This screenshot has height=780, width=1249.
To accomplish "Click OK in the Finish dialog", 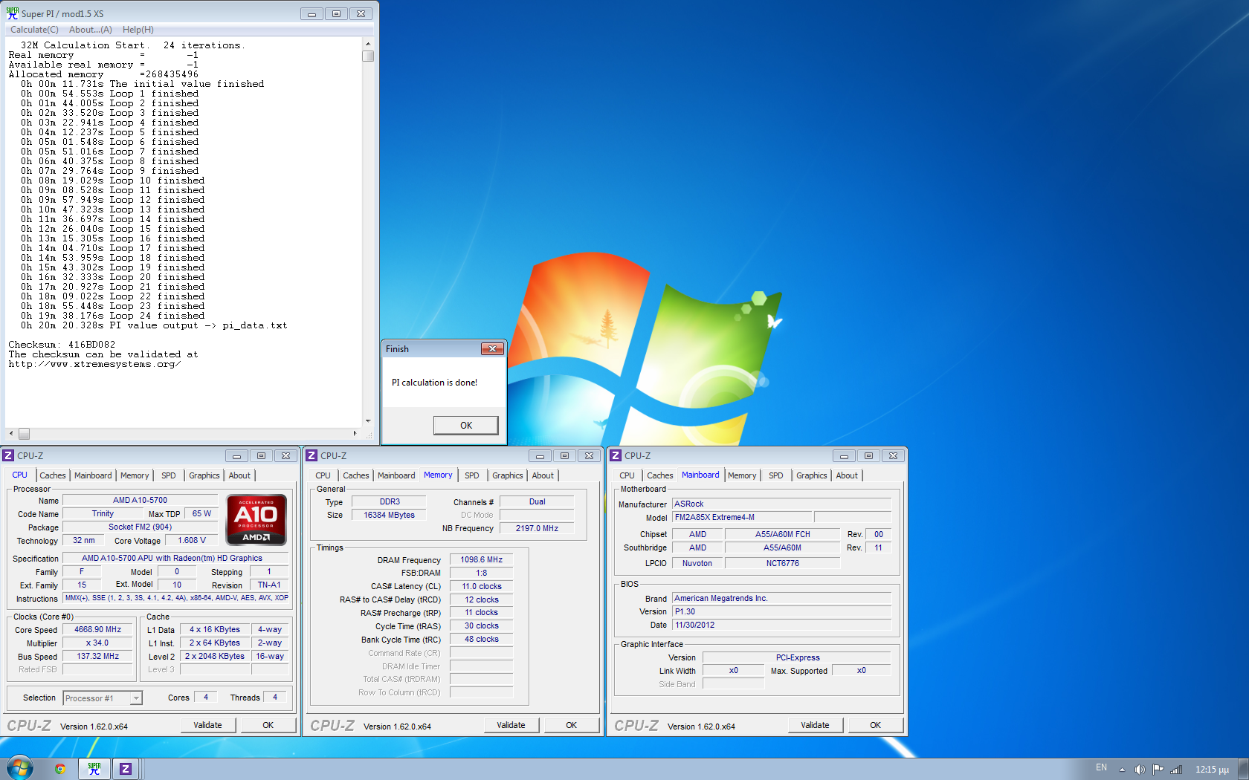I will pyautogui.click(x=466, y=425).
